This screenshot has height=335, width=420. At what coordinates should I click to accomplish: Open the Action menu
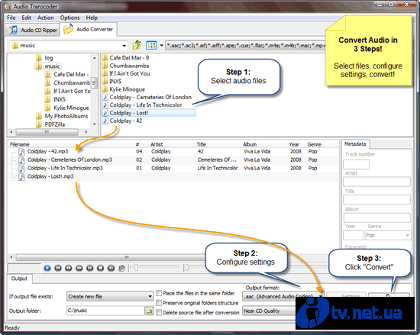coord(46,18)
